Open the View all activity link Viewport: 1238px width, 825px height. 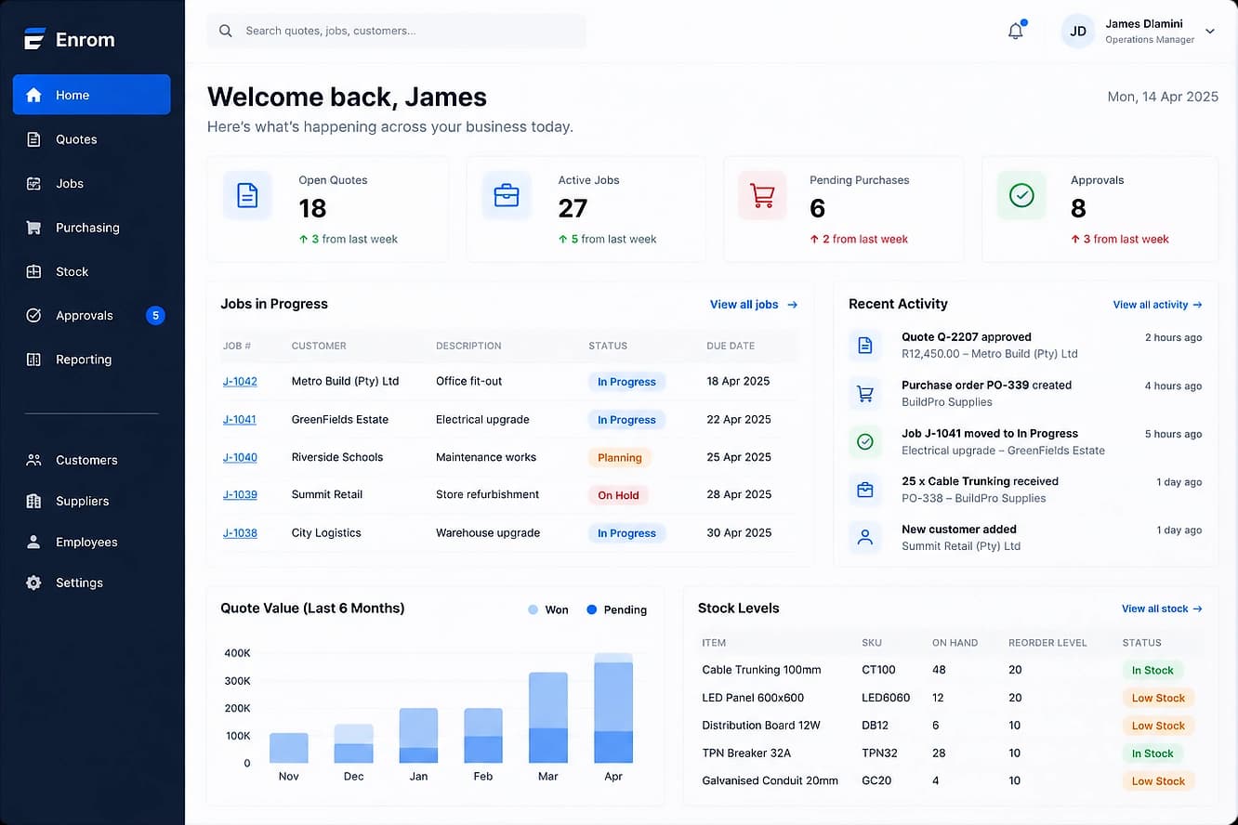tap(1157, 305)
